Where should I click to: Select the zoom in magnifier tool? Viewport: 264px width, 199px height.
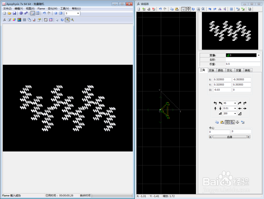(x=67, y=20)
